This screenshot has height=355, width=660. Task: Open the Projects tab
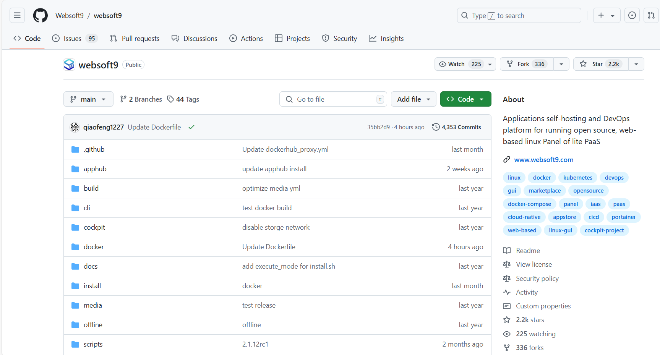point(292,39)
